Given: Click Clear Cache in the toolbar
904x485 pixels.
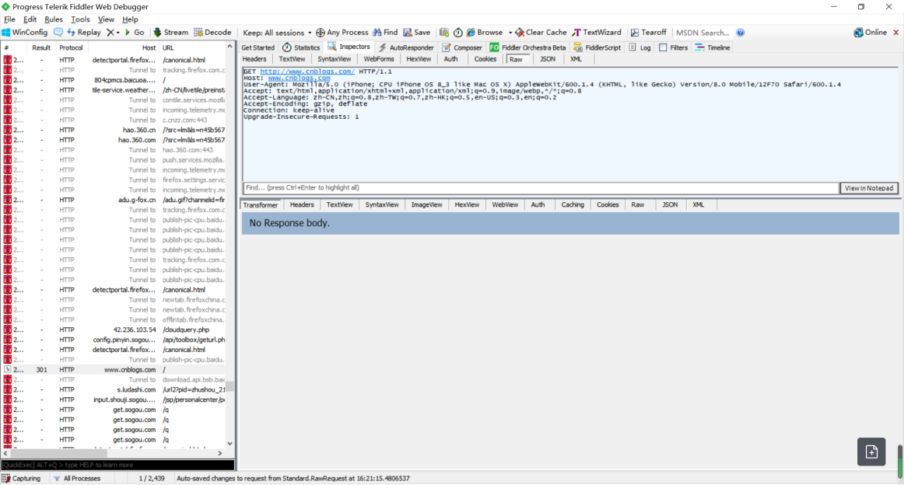Looking at the screenshot, I should pos(541,33).
